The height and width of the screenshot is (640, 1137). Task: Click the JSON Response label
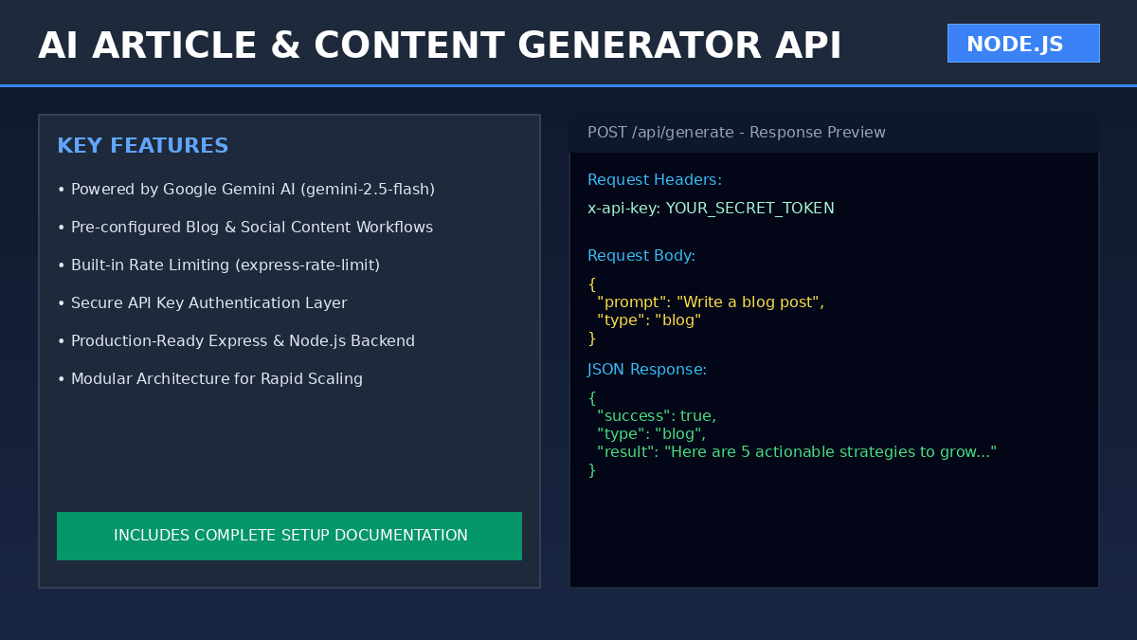pos(647,370)
